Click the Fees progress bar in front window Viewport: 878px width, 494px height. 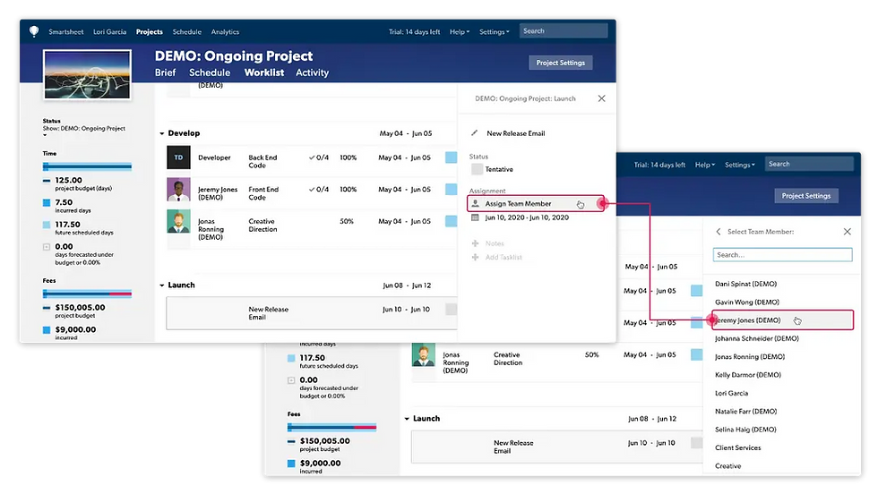click(x=88, y=294)
